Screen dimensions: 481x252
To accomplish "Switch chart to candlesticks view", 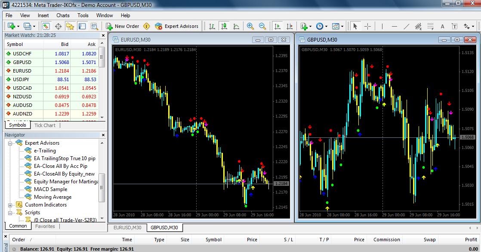I will (224, 26).
